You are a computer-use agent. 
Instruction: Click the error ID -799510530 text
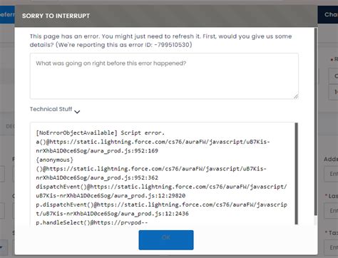click(x=173, y=45)
